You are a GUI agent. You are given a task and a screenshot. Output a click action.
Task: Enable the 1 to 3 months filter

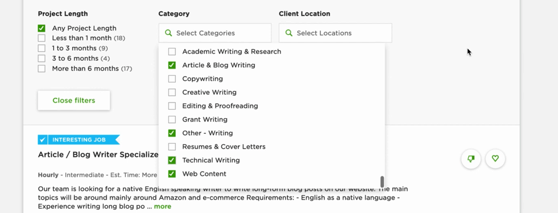point(42,48)
